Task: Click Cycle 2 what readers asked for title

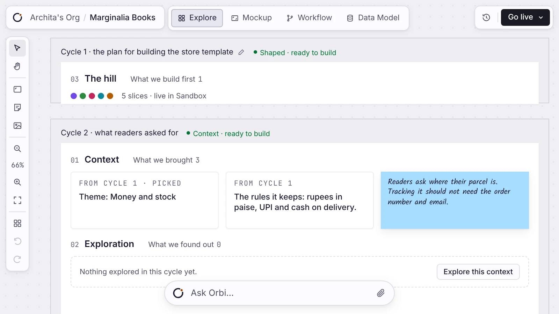Action: click(119, 133)
